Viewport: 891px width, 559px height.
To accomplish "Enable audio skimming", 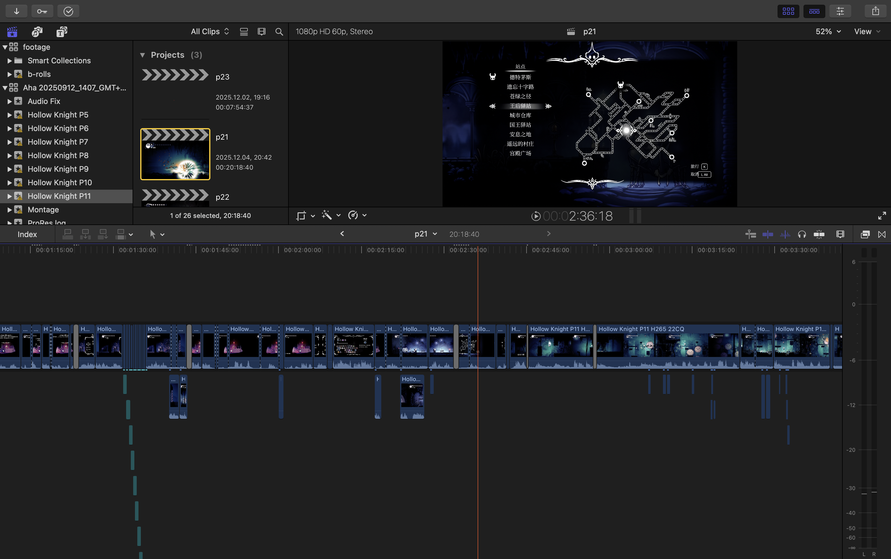I will click(x=785, y=234).
